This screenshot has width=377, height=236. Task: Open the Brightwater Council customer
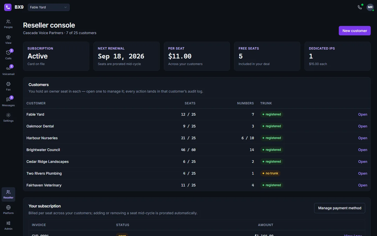click(363, 150)
